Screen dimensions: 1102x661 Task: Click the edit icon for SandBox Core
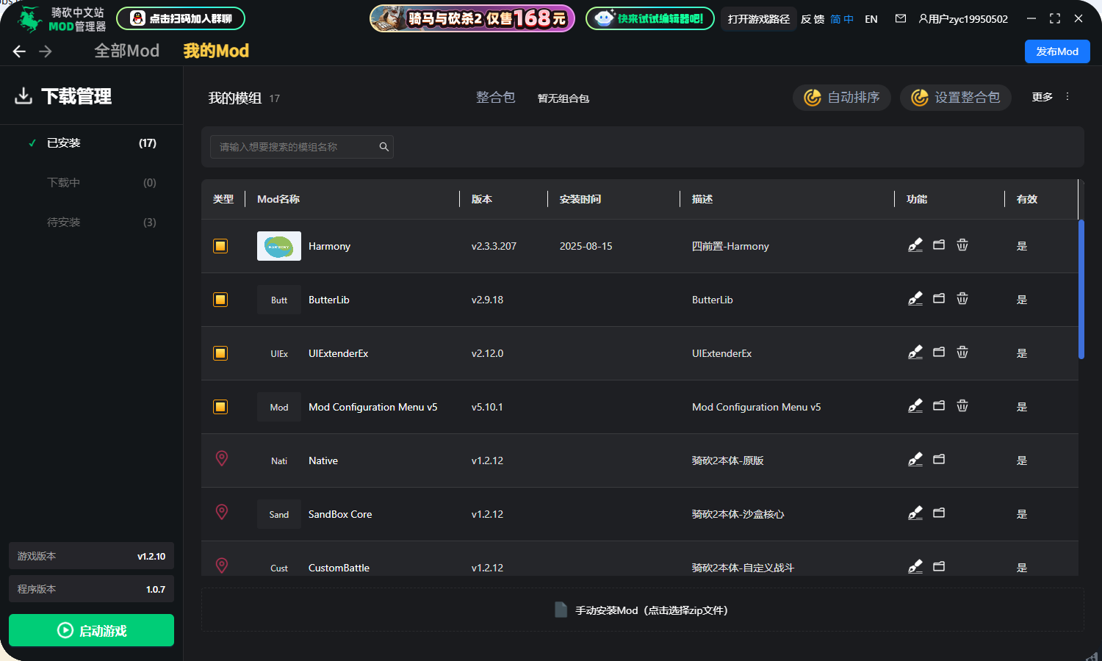click(915, 513)
